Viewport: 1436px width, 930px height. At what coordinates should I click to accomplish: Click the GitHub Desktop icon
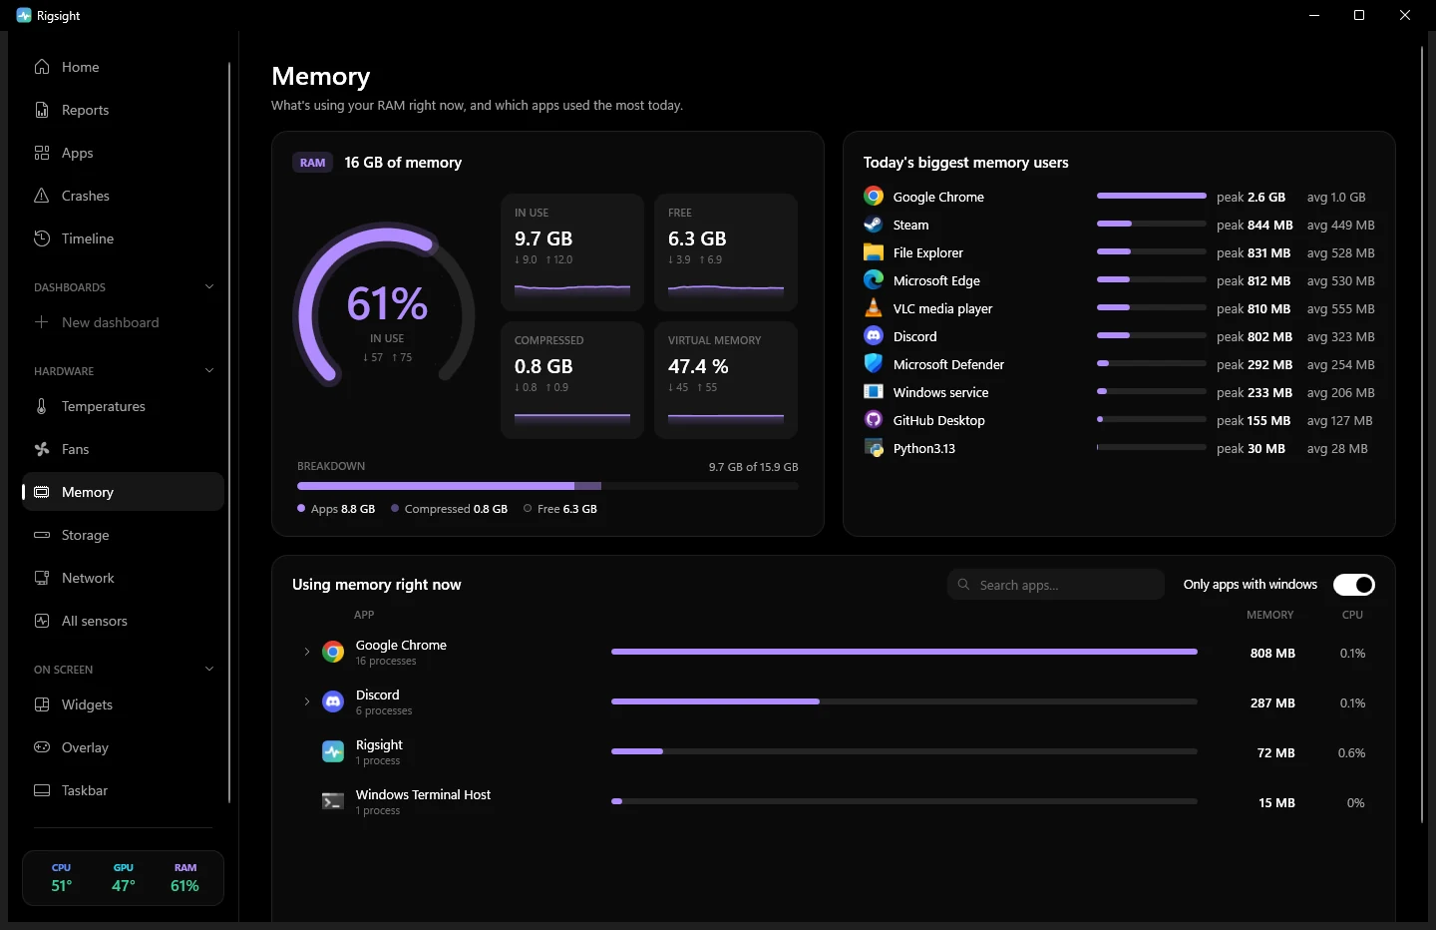click(874, 420)
